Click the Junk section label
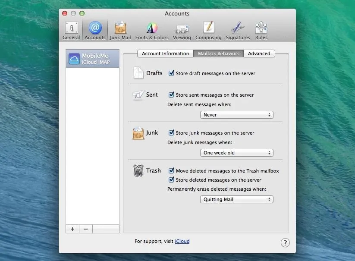The width and height of the screenshot is (355, 261). click(152, 132)
